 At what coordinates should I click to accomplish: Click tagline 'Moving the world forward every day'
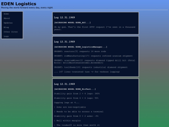pyautogui.click(x=27, y=8)
